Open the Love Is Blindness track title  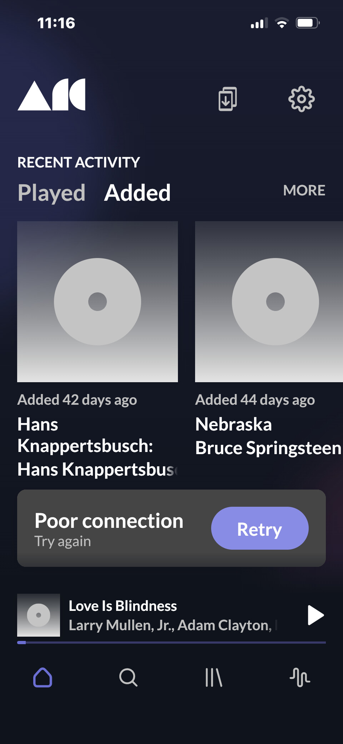pos(123,606)
